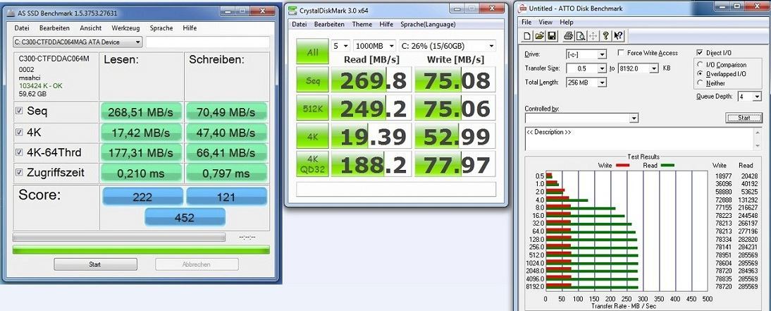Click the Start button in AS SSD Benchmark
771x311 pixels.
click(x=95, y=264)
